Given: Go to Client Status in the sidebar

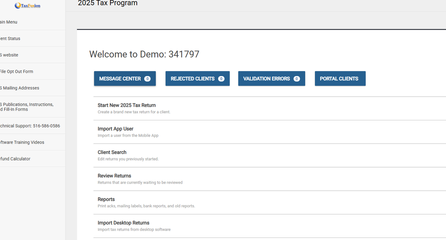Looking at the screenshot, I should tap(10, 39).
